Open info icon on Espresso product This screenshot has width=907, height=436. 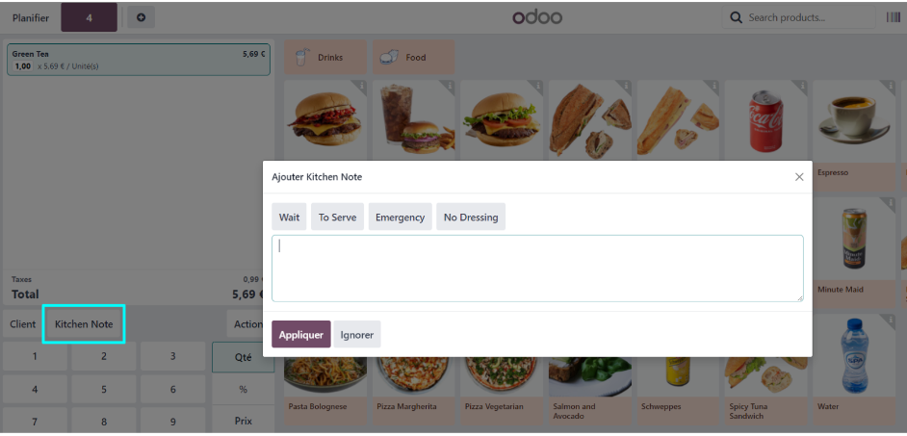coord(890,86)
